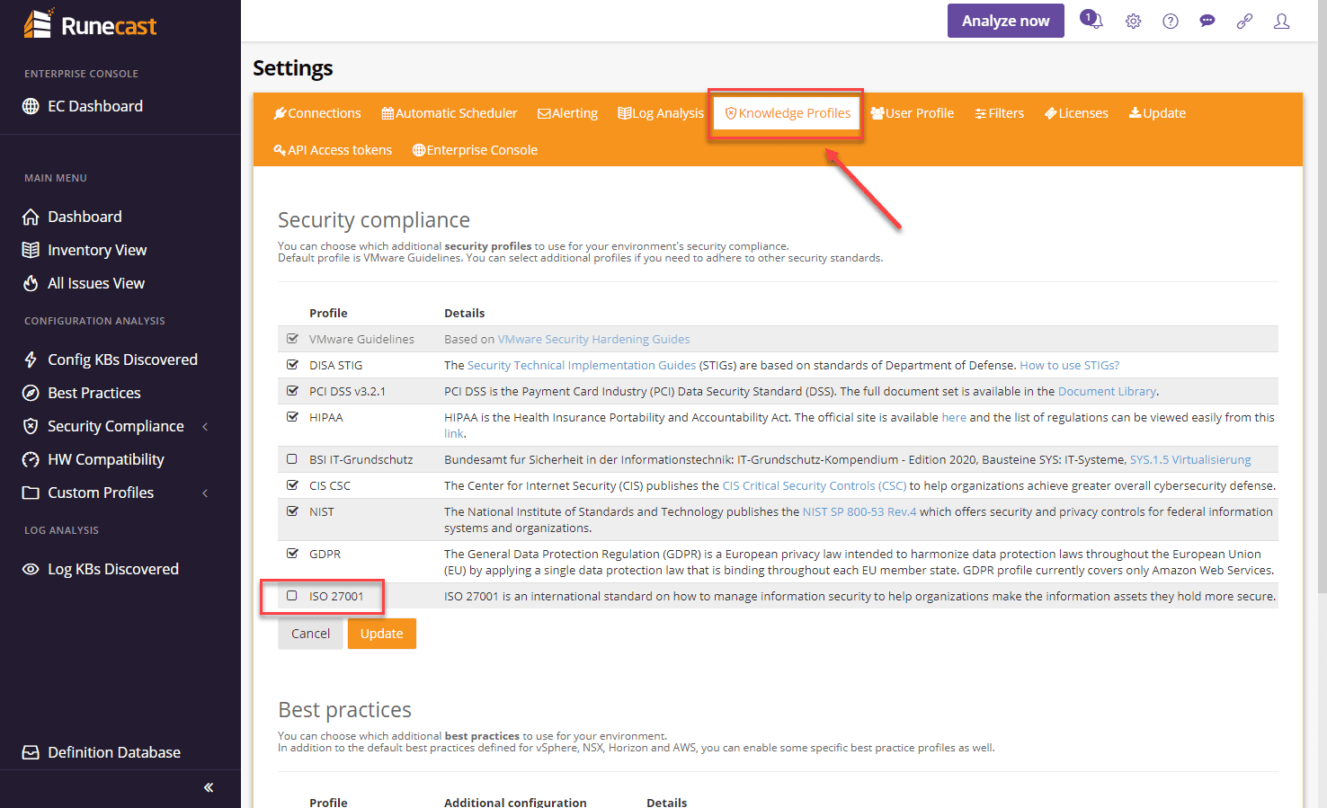The height and width of the screenshot is (808, 1327).
Task: Click the feedback chat bubble icon
Action: coord(1207,21)
